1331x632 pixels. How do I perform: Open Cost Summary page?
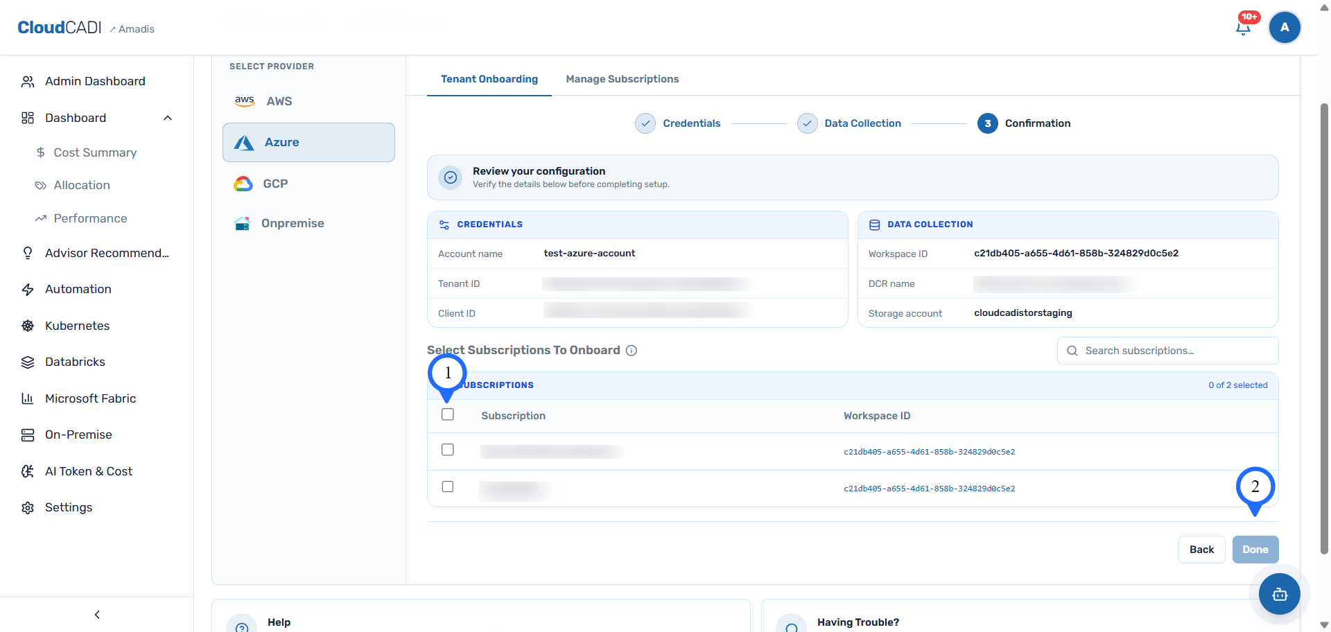click(x=95, y=152)
